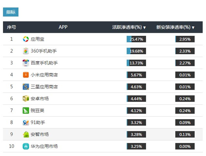Sort by 活跃渗透率 arrow
This screenshot has height=156, width=206.
pyautogui.click(x=144, y=28)
